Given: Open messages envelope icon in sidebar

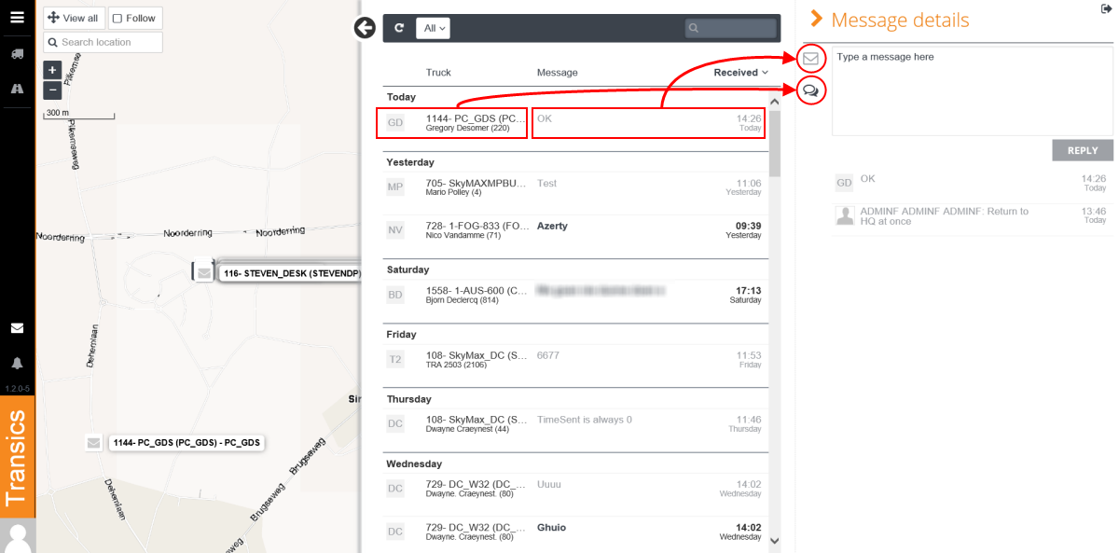Looking at the screenshot, I should [x=17, y=328].
